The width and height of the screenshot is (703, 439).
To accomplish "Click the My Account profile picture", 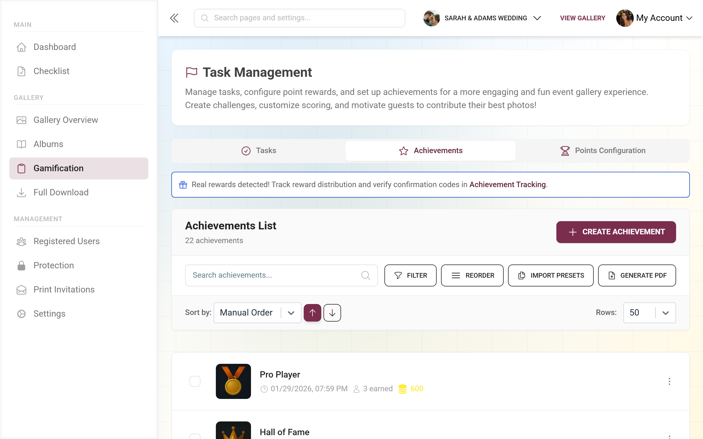I will coord(624,18).
